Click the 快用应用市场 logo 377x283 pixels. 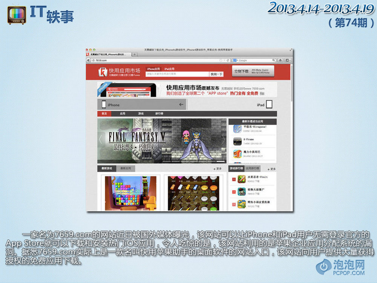click(x=119, y=72)
